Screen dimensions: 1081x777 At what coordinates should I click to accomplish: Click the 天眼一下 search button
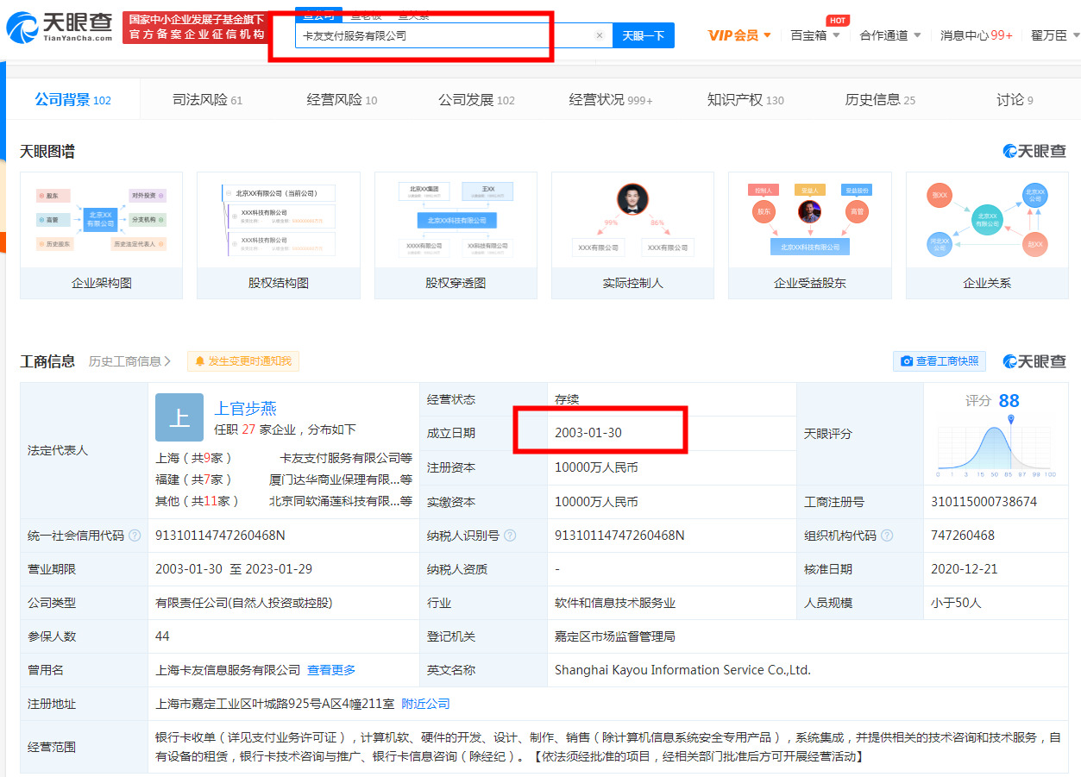pyautogui.click(x=644, y=35)
